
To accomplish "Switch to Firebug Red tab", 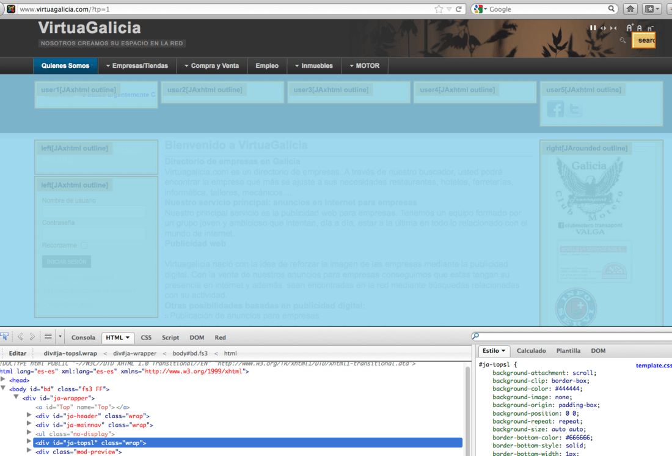I will point(221,337).
